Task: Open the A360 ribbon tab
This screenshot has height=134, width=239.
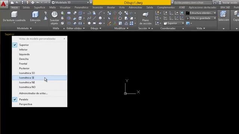Action: click(182, 7)
